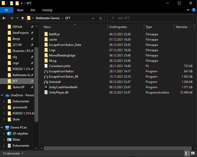Click the NLog folder icon
Viewport: 197px width, 157px height.
[x=46, y=60]
